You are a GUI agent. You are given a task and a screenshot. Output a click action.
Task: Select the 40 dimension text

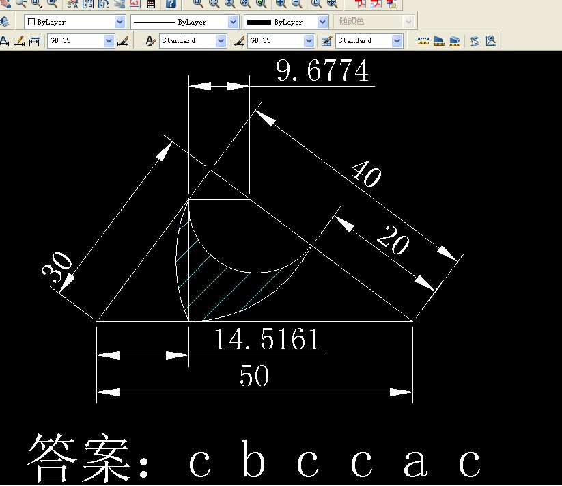pyautogui.click(x=366, y=174)
